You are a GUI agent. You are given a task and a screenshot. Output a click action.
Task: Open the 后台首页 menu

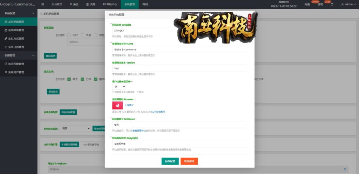(57, 4)
